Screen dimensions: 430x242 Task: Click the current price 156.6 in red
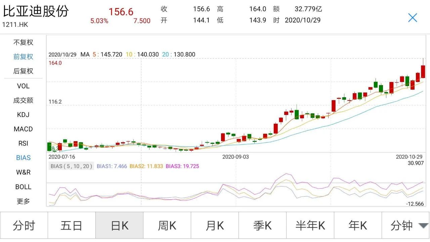point(121,12)
